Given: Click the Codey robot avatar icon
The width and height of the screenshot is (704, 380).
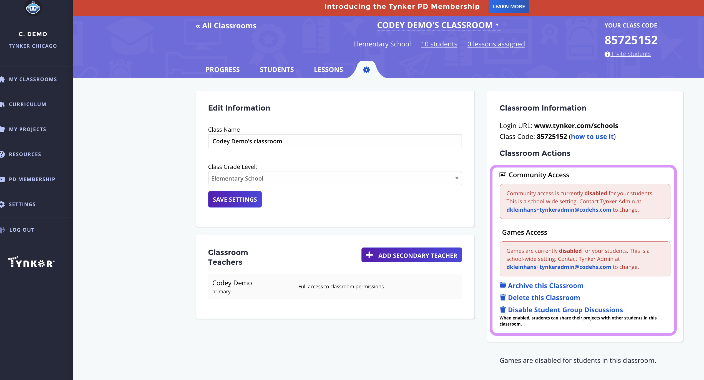Looking at the screenshot, I should click(x=33, y=7).
